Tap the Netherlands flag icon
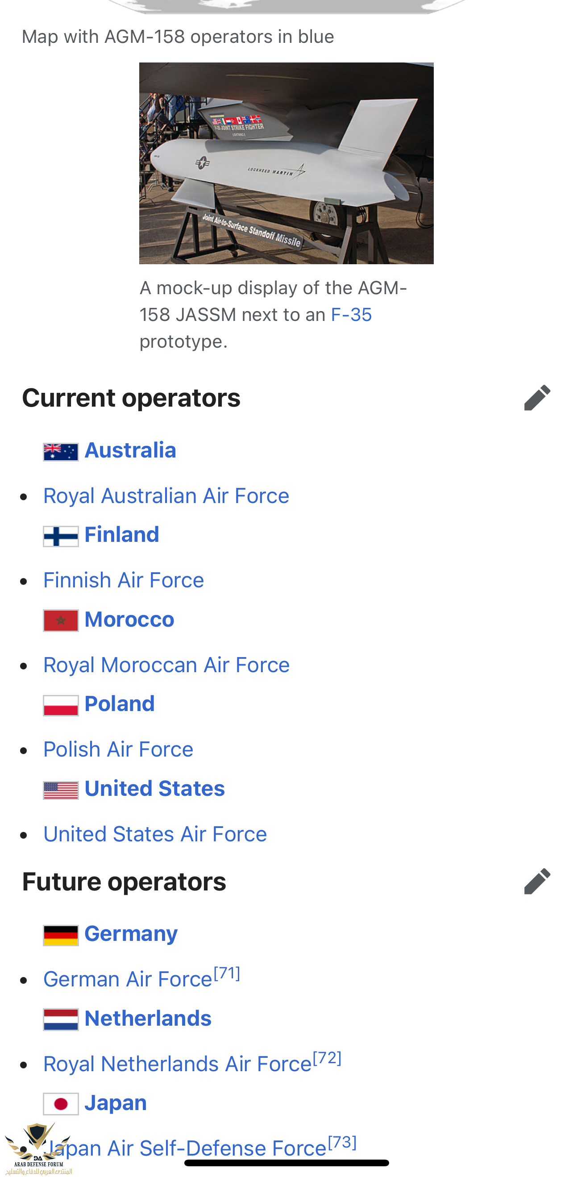Viewport: 573px width, 1177px height. [x=61, y=1019]
